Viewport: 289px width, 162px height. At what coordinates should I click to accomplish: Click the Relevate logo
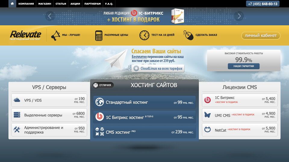tap(25, 35)
